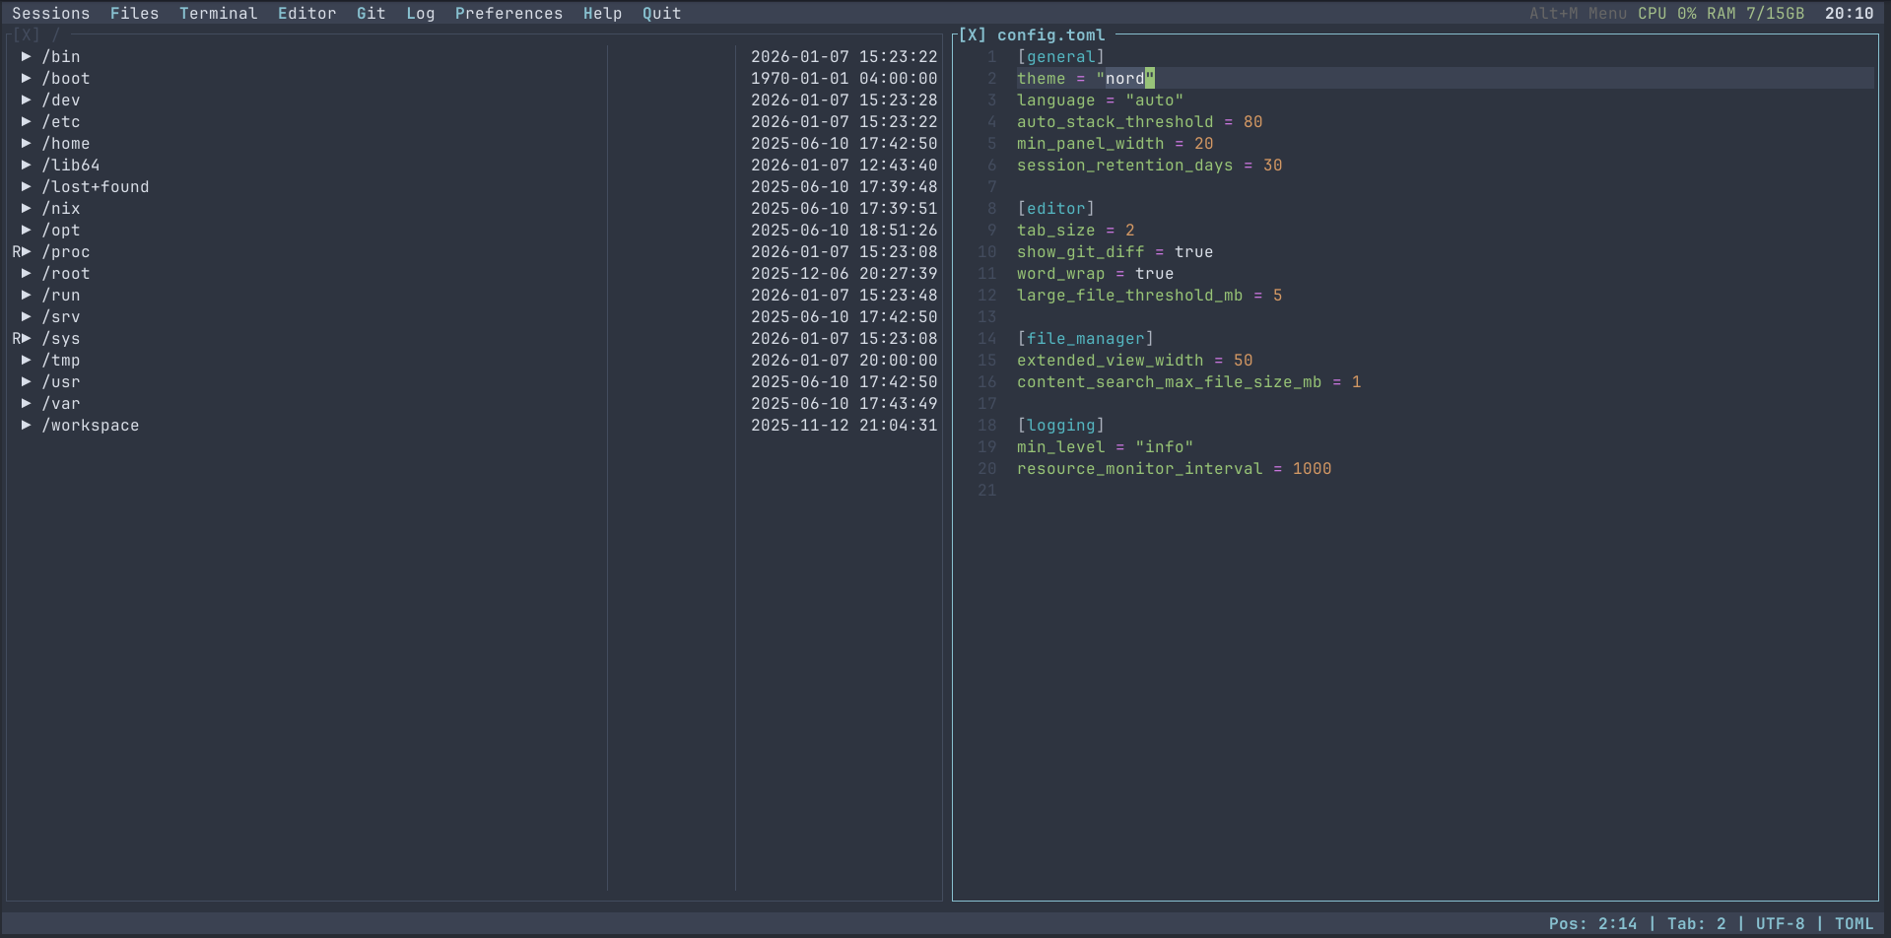
Task: Click the UTF-8 encoding indicator
Action: click(1780, 924)
